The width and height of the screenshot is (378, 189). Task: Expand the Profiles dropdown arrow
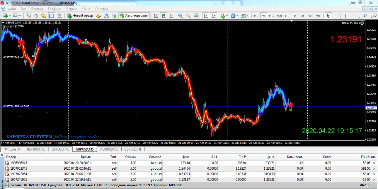pos(20,16)
